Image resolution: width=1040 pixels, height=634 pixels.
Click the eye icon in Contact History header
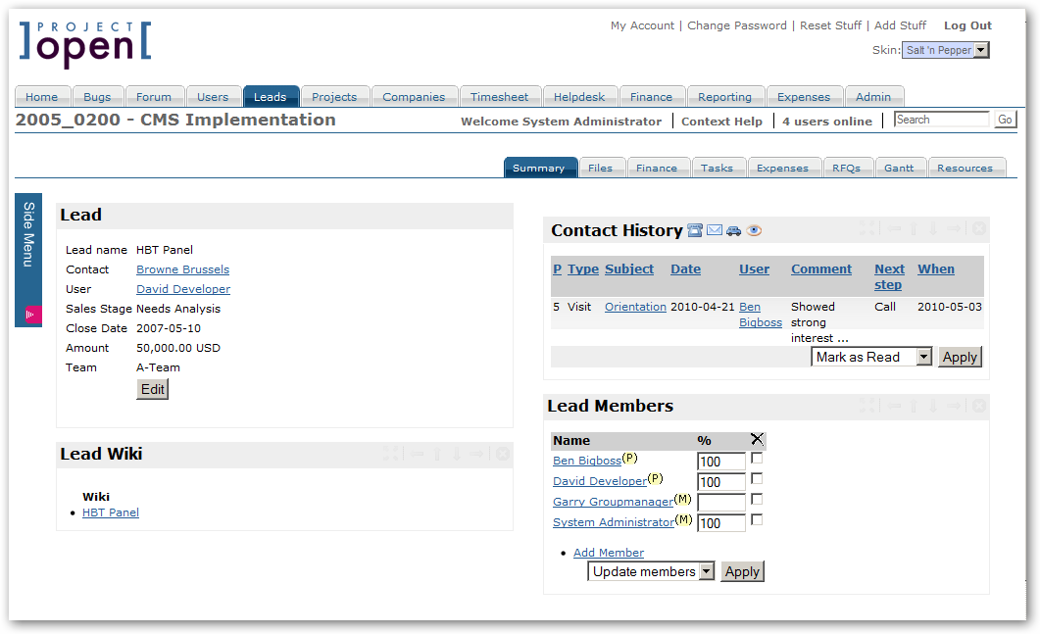point(754,230)
